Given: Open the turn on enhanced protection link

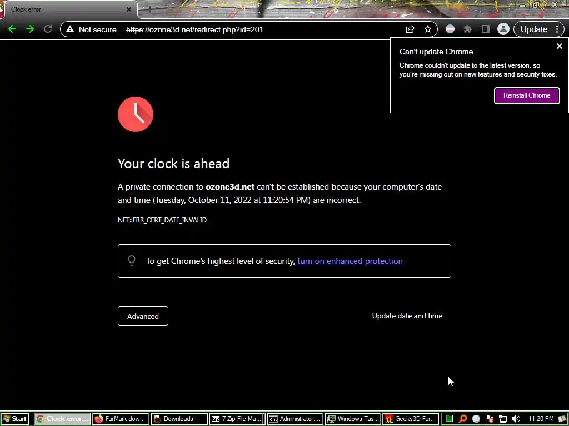Looking at the screenshot, I should click(x=350, y=261).
